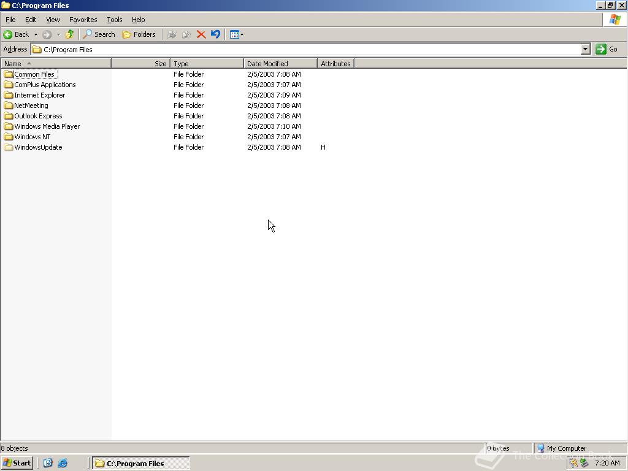This screenshot has height=471, width=628.
Task: Click the green Back arrow icon
Action: [7, 34]
